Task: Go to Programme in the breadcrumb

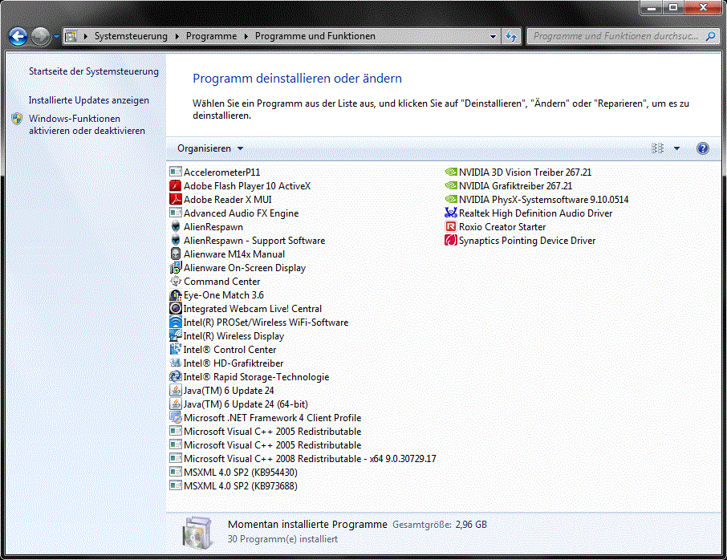Action: click(x=211, y=36)
